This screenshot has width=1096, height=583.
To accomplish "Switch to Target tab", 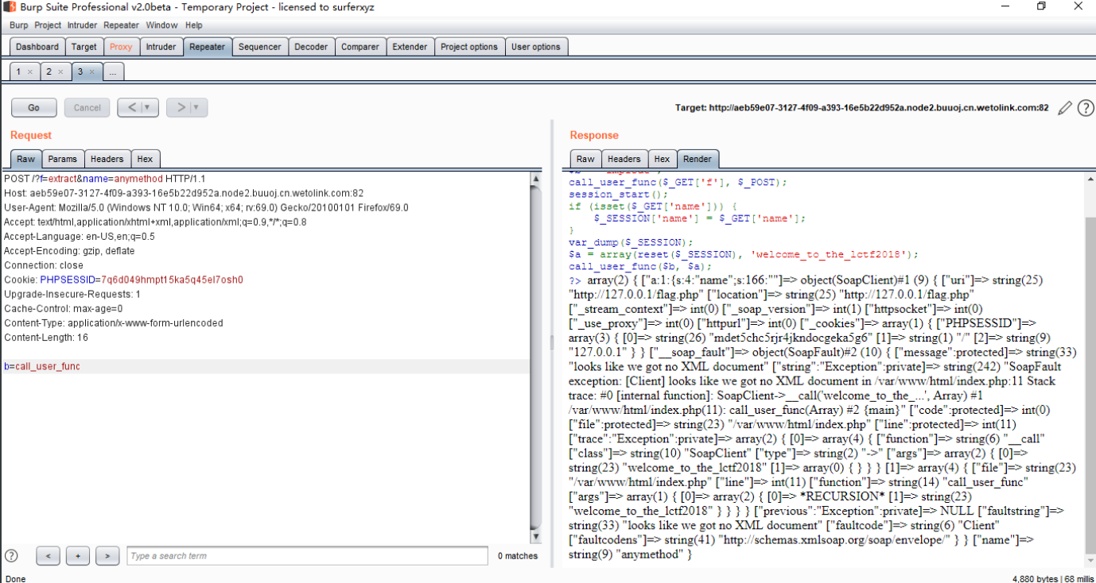I will pos(84,47).
